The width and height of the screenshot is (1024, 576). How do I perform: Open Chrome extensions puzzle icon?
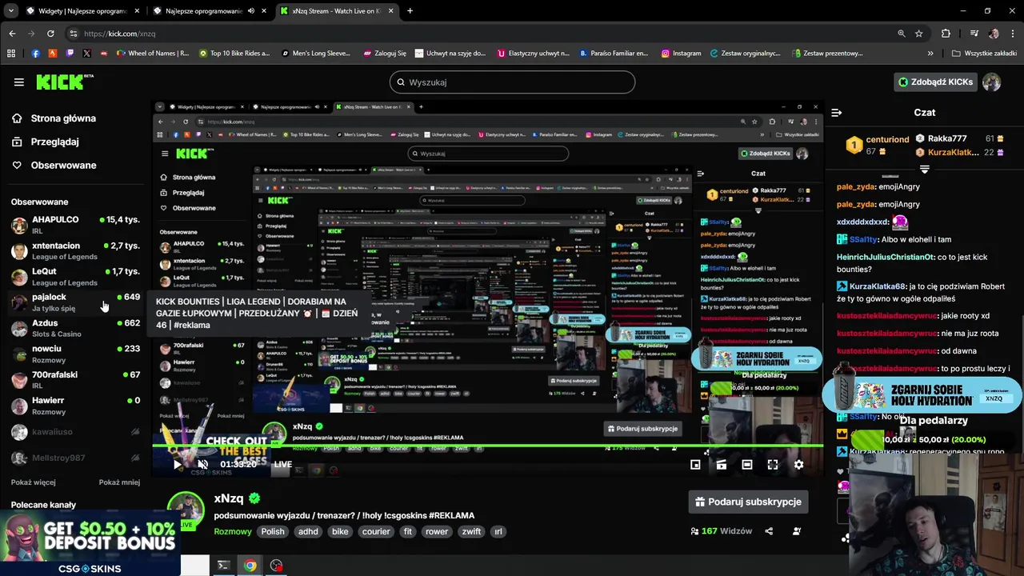[x=946, y=34]
